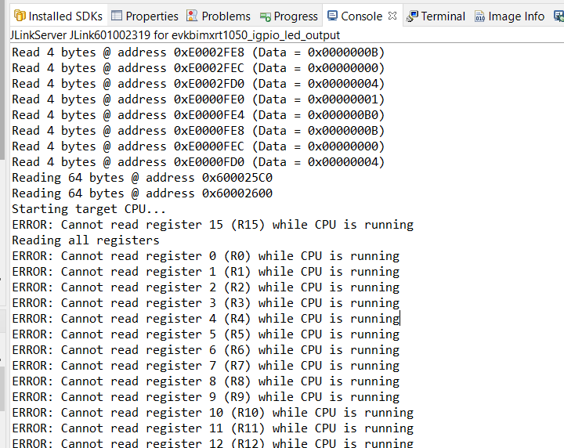Click the Installed SDKs tab icon
Image resolution: width=564 pixels, height=448 pixels.
click(x=20, y=16)
